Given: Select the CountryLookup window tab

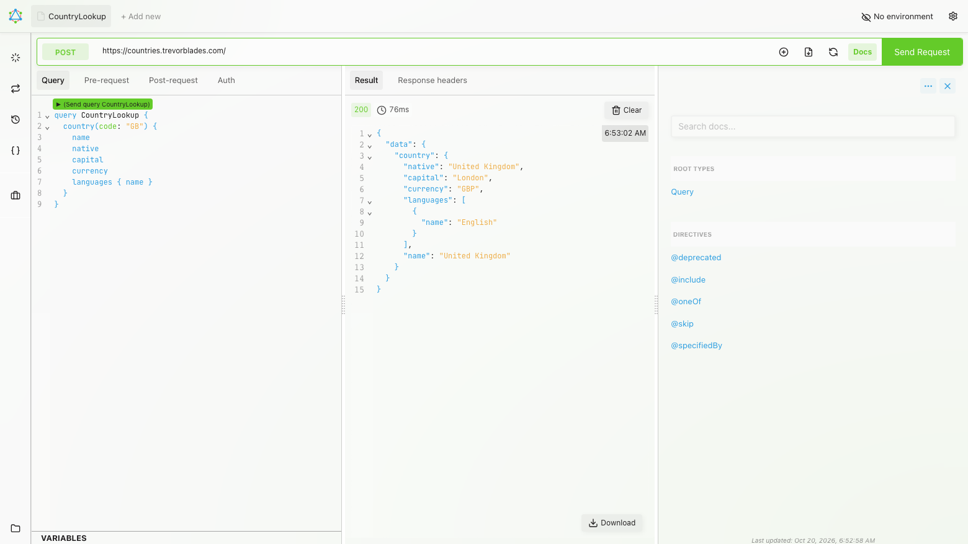Looking at the screenshot, I should 71,17.
